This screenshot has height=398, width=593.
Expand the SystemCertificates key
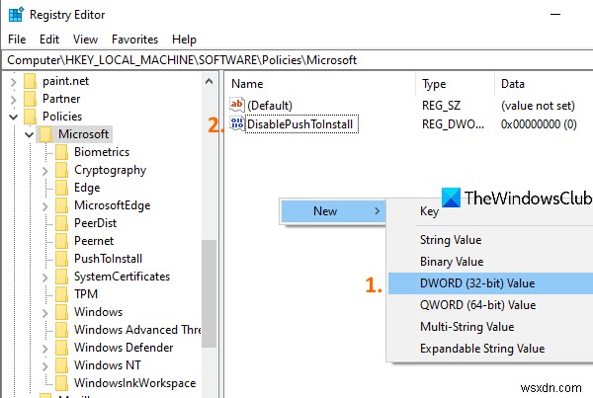[45, 278]
